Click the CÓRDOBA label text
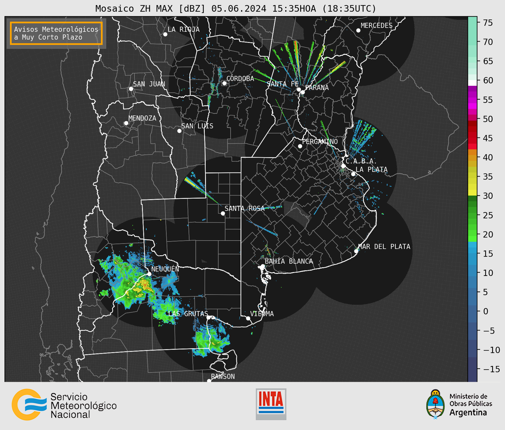Screen dimensions: 505x430 coord(240,79)
